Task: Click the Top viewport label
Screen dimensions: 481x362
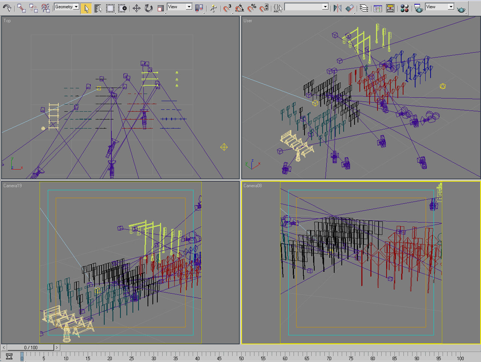Action: click(x=7, y=21)
